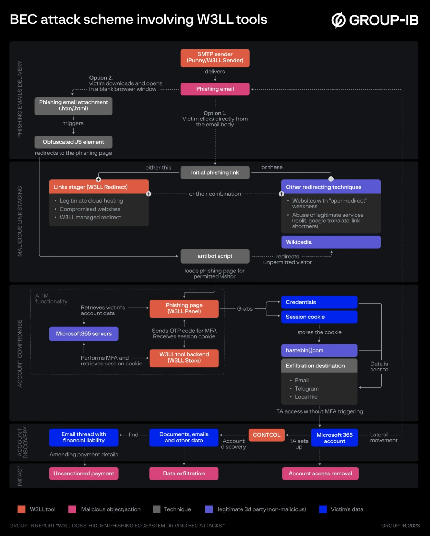Screen dimensions: 430x536
Task: Click the purple legitimate 3d party legend swatch
Action: click(x=209, y=509)
